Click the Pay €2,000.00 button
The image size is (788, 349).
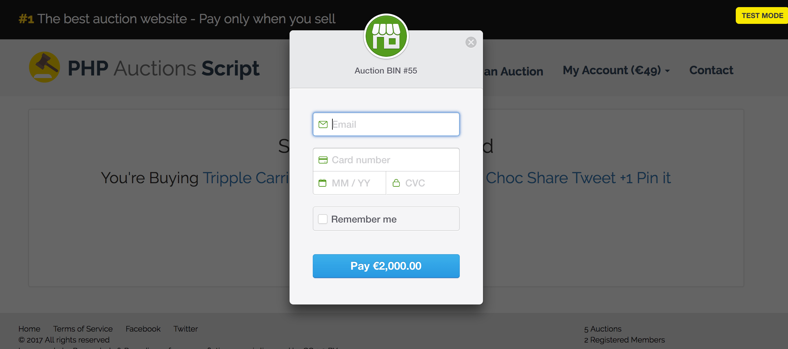coord(386,265)
